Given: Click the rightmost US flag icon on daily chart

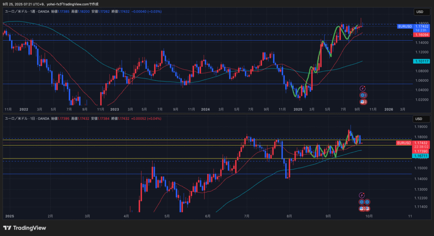Looking at the screenshot, I should pos(368,209).
